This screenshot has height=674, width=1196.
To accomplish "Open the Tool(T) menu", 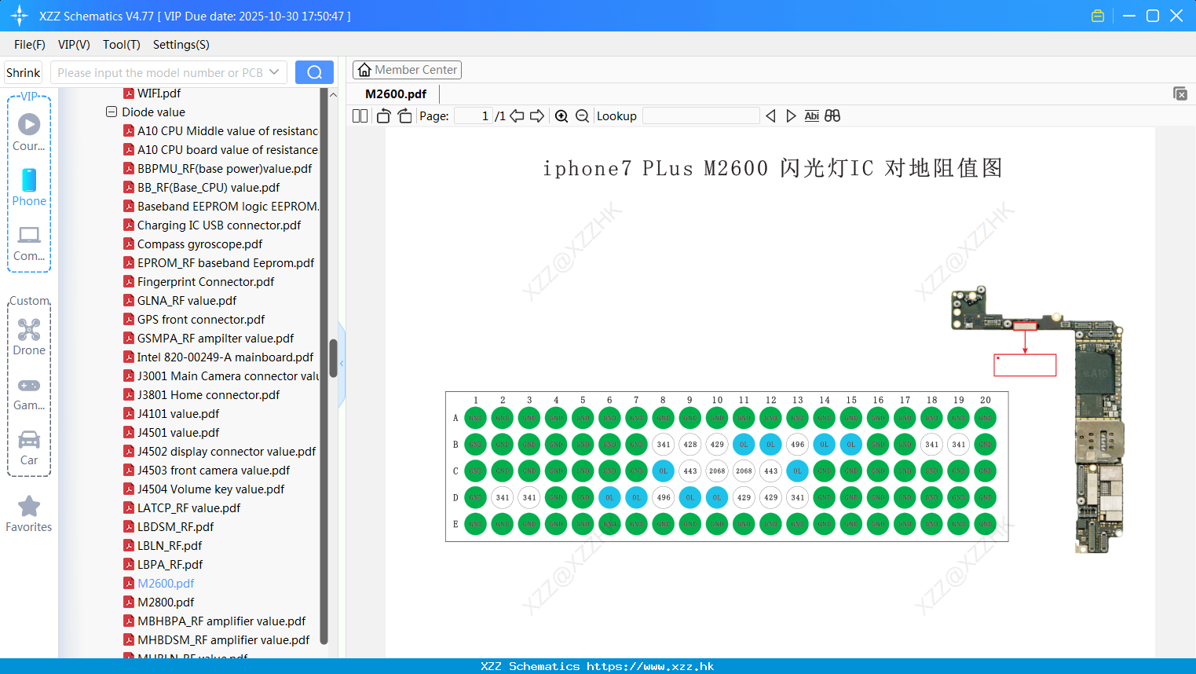I will point(122,45).
